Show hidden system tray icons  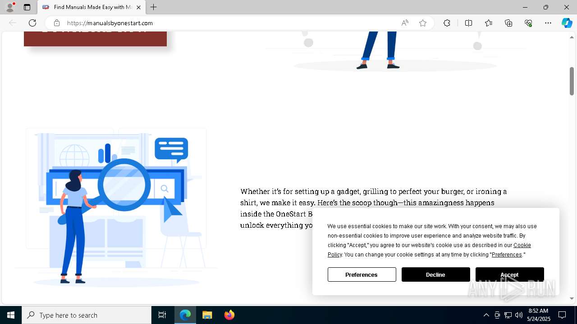pos(486,315)
